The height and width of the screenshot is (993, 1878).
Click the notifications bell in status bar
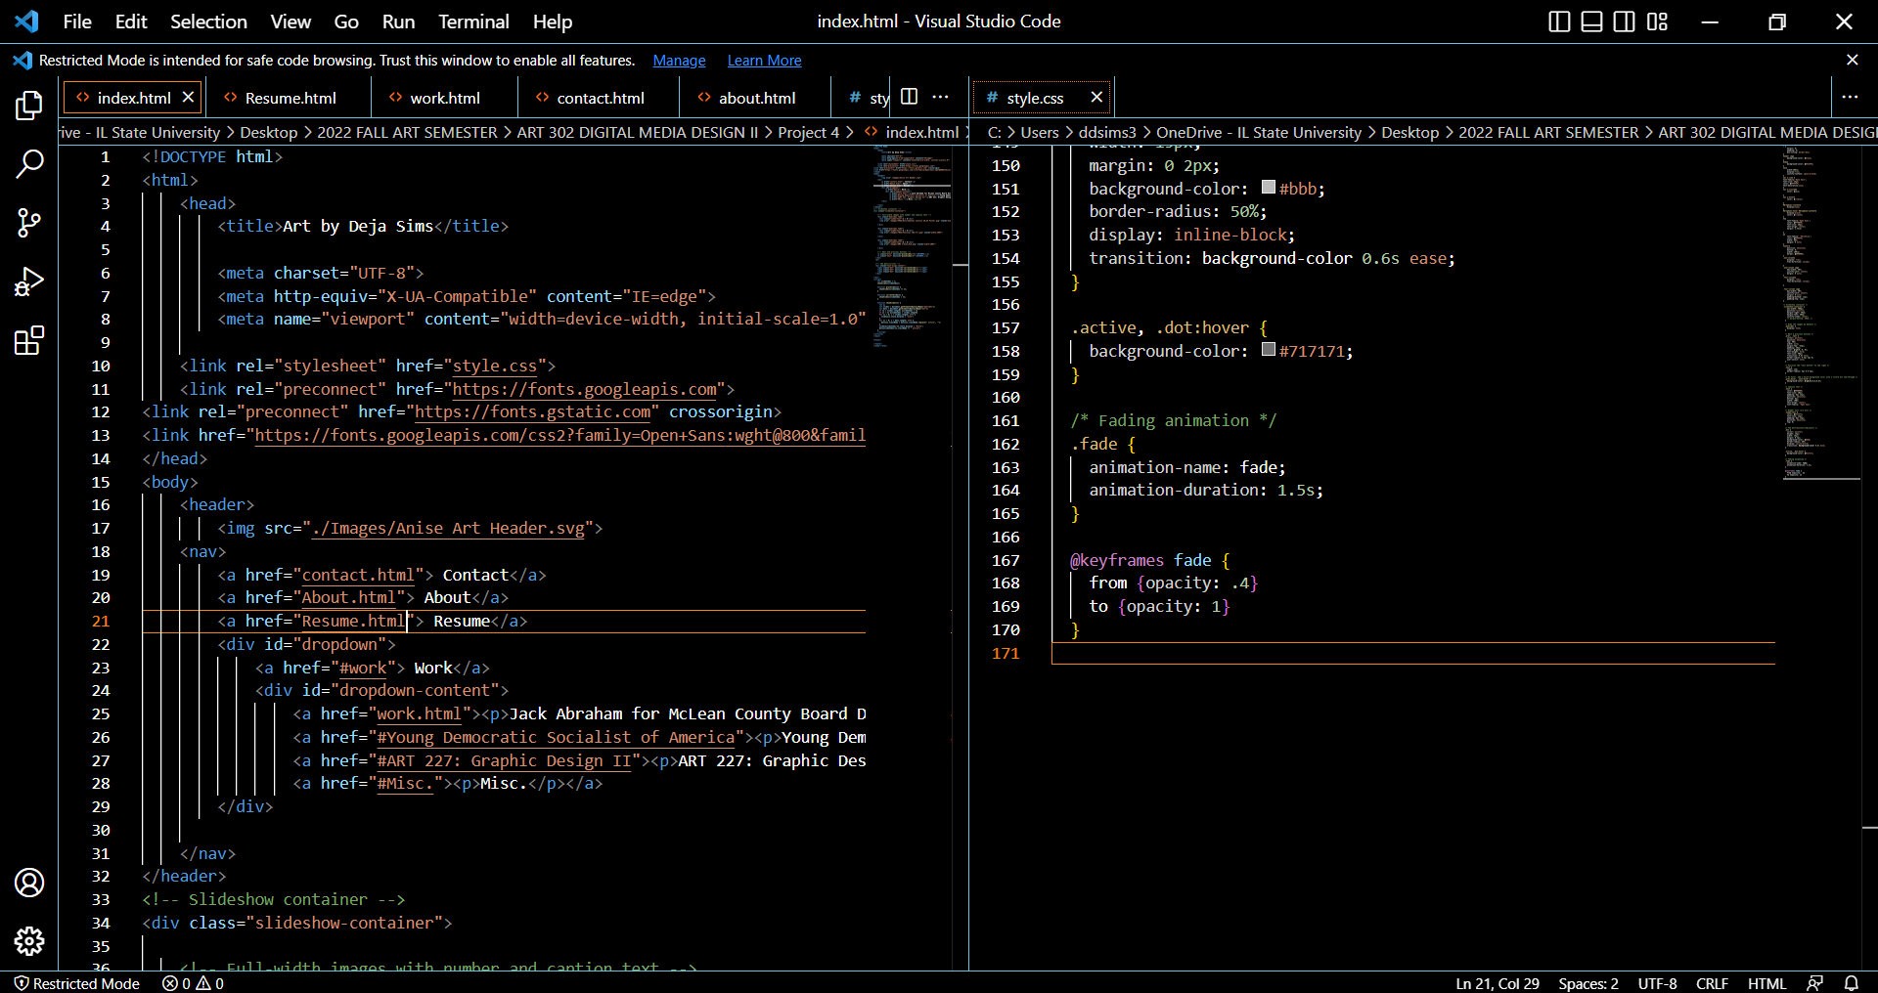tap(1852, 983)
